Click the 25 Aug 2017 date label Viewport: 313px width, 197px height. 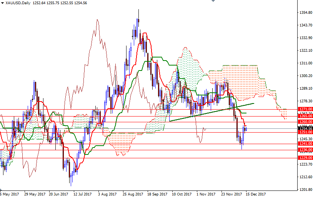point(133,194)
